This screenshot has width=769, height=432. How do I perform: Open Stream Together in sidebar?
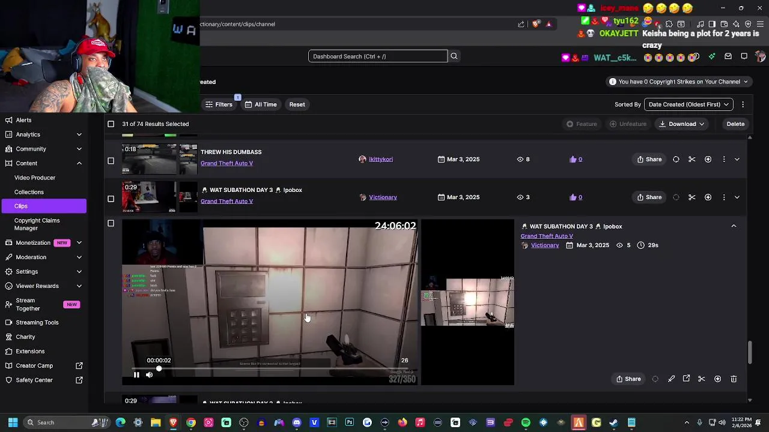[x=43, y=304]
